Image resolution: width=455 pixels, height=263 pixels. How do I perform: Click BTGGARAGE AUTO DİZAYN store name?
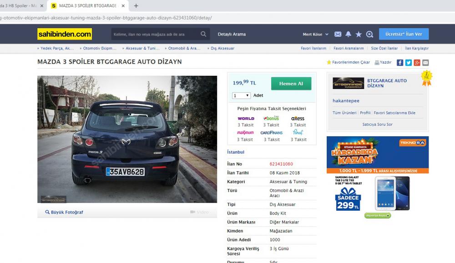click(x=387, y=83)
